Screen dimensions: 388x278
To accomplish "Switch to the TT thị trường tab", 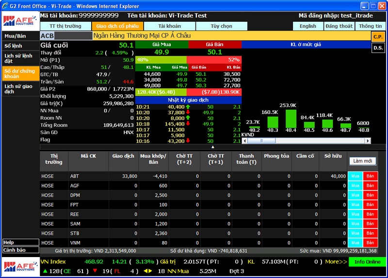I will (65, 26).
